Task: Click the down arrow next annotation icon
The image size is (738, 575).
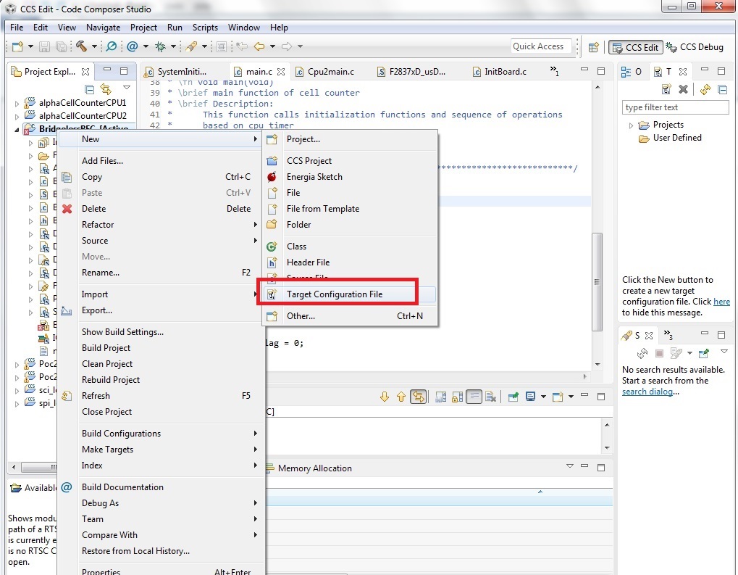Action: point(385,397)
